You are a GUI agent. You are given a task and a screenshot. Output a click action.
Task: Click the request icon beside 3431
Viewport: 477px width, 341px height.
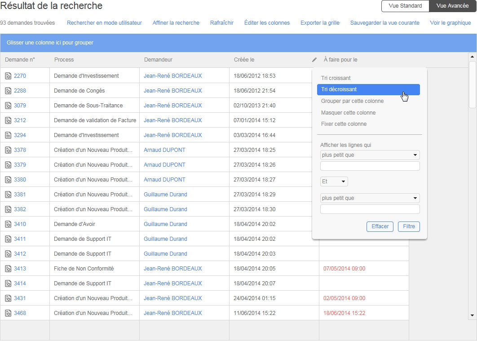point(8,298)
